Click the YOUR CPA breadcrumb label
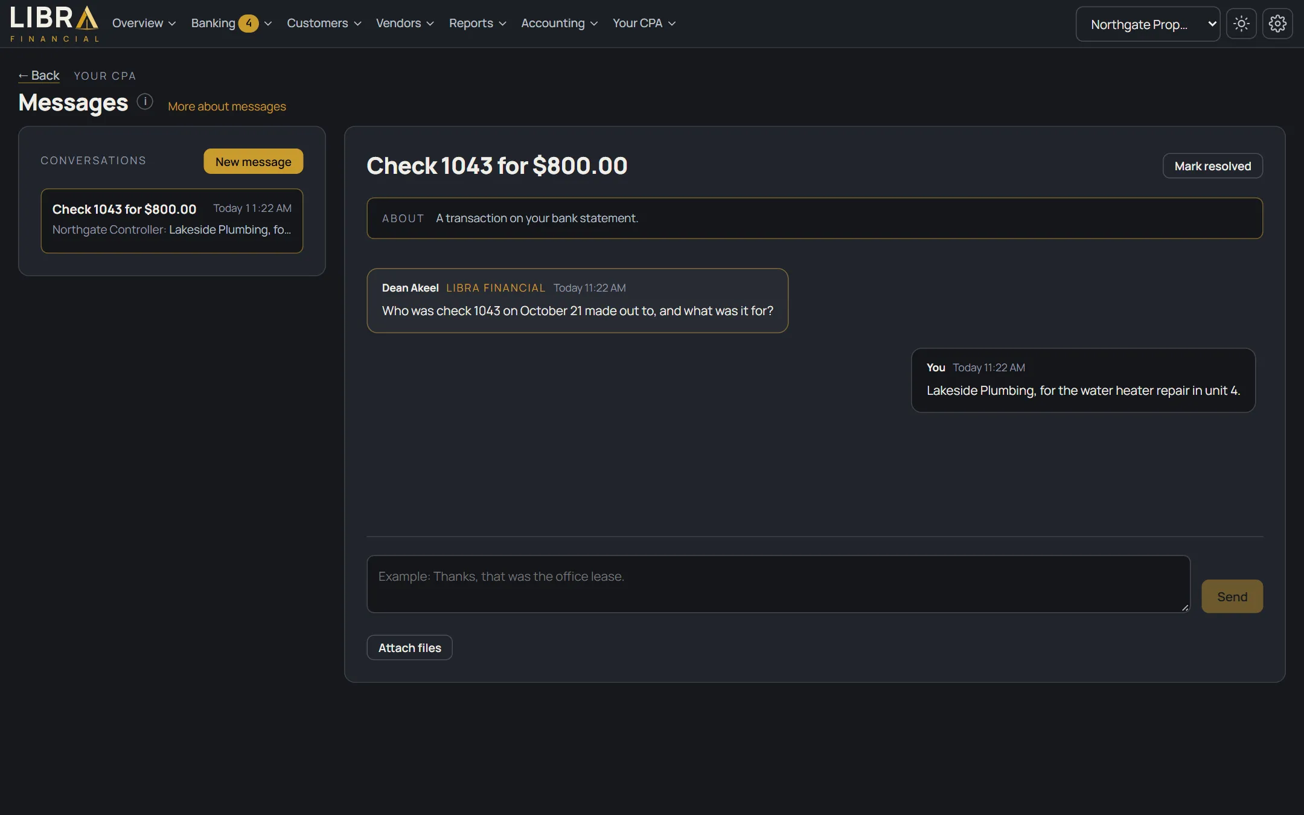1304x815 pixels. click(105, 76)
